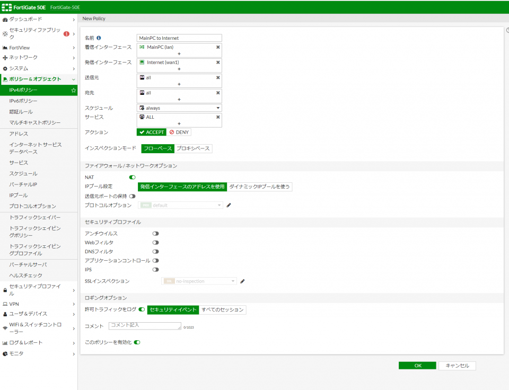509x390 pixels.
Task: Open the スケジュール always dropdown
Action: pos(179,108)
